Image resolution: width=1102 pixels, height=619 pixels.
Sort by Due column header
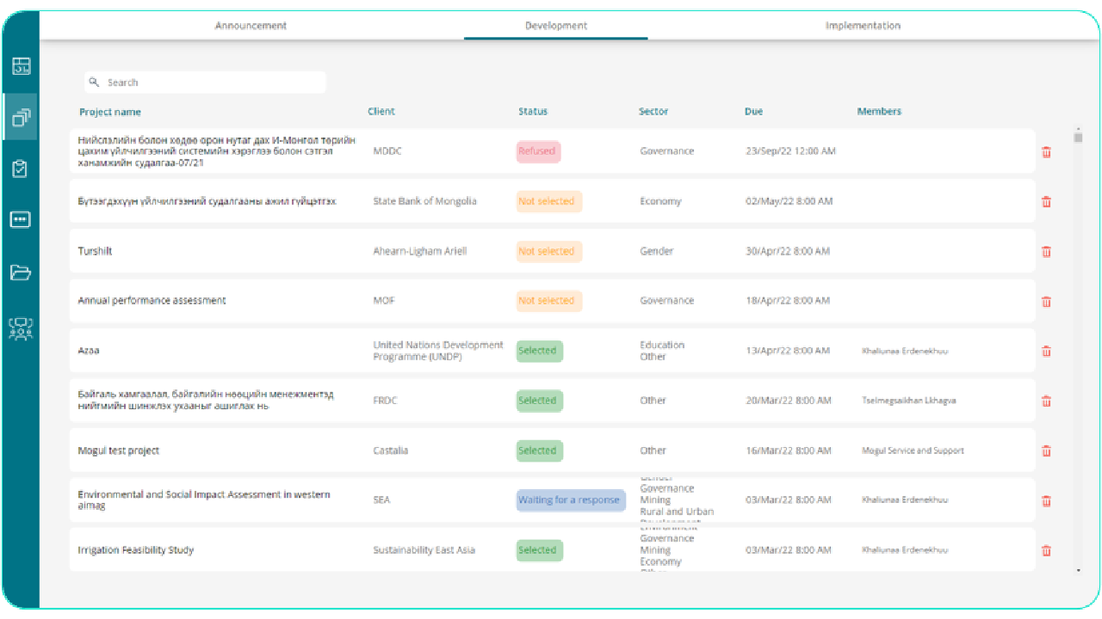click(x=754, y=112)
